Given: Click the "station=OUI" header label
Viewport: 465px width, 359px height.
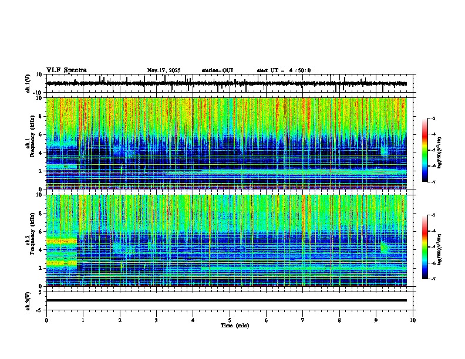Looking at the screenshot, I should point(217,70).
